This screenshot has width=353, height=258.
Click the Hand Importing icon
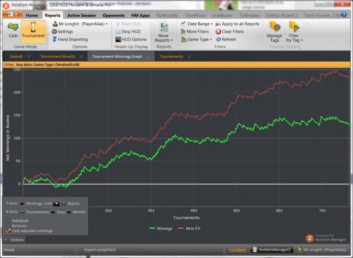(55, 39)
